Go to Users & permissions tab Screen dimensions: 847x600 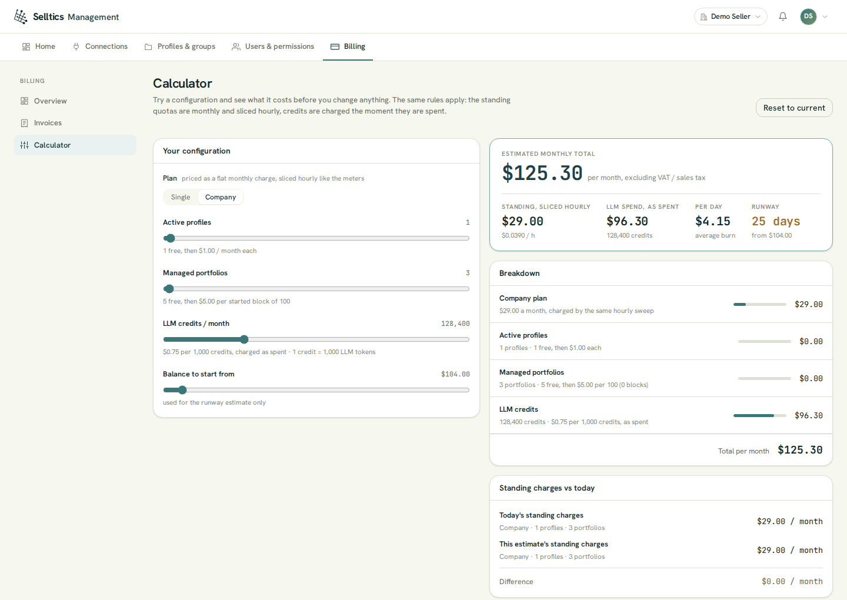point(273,46)
